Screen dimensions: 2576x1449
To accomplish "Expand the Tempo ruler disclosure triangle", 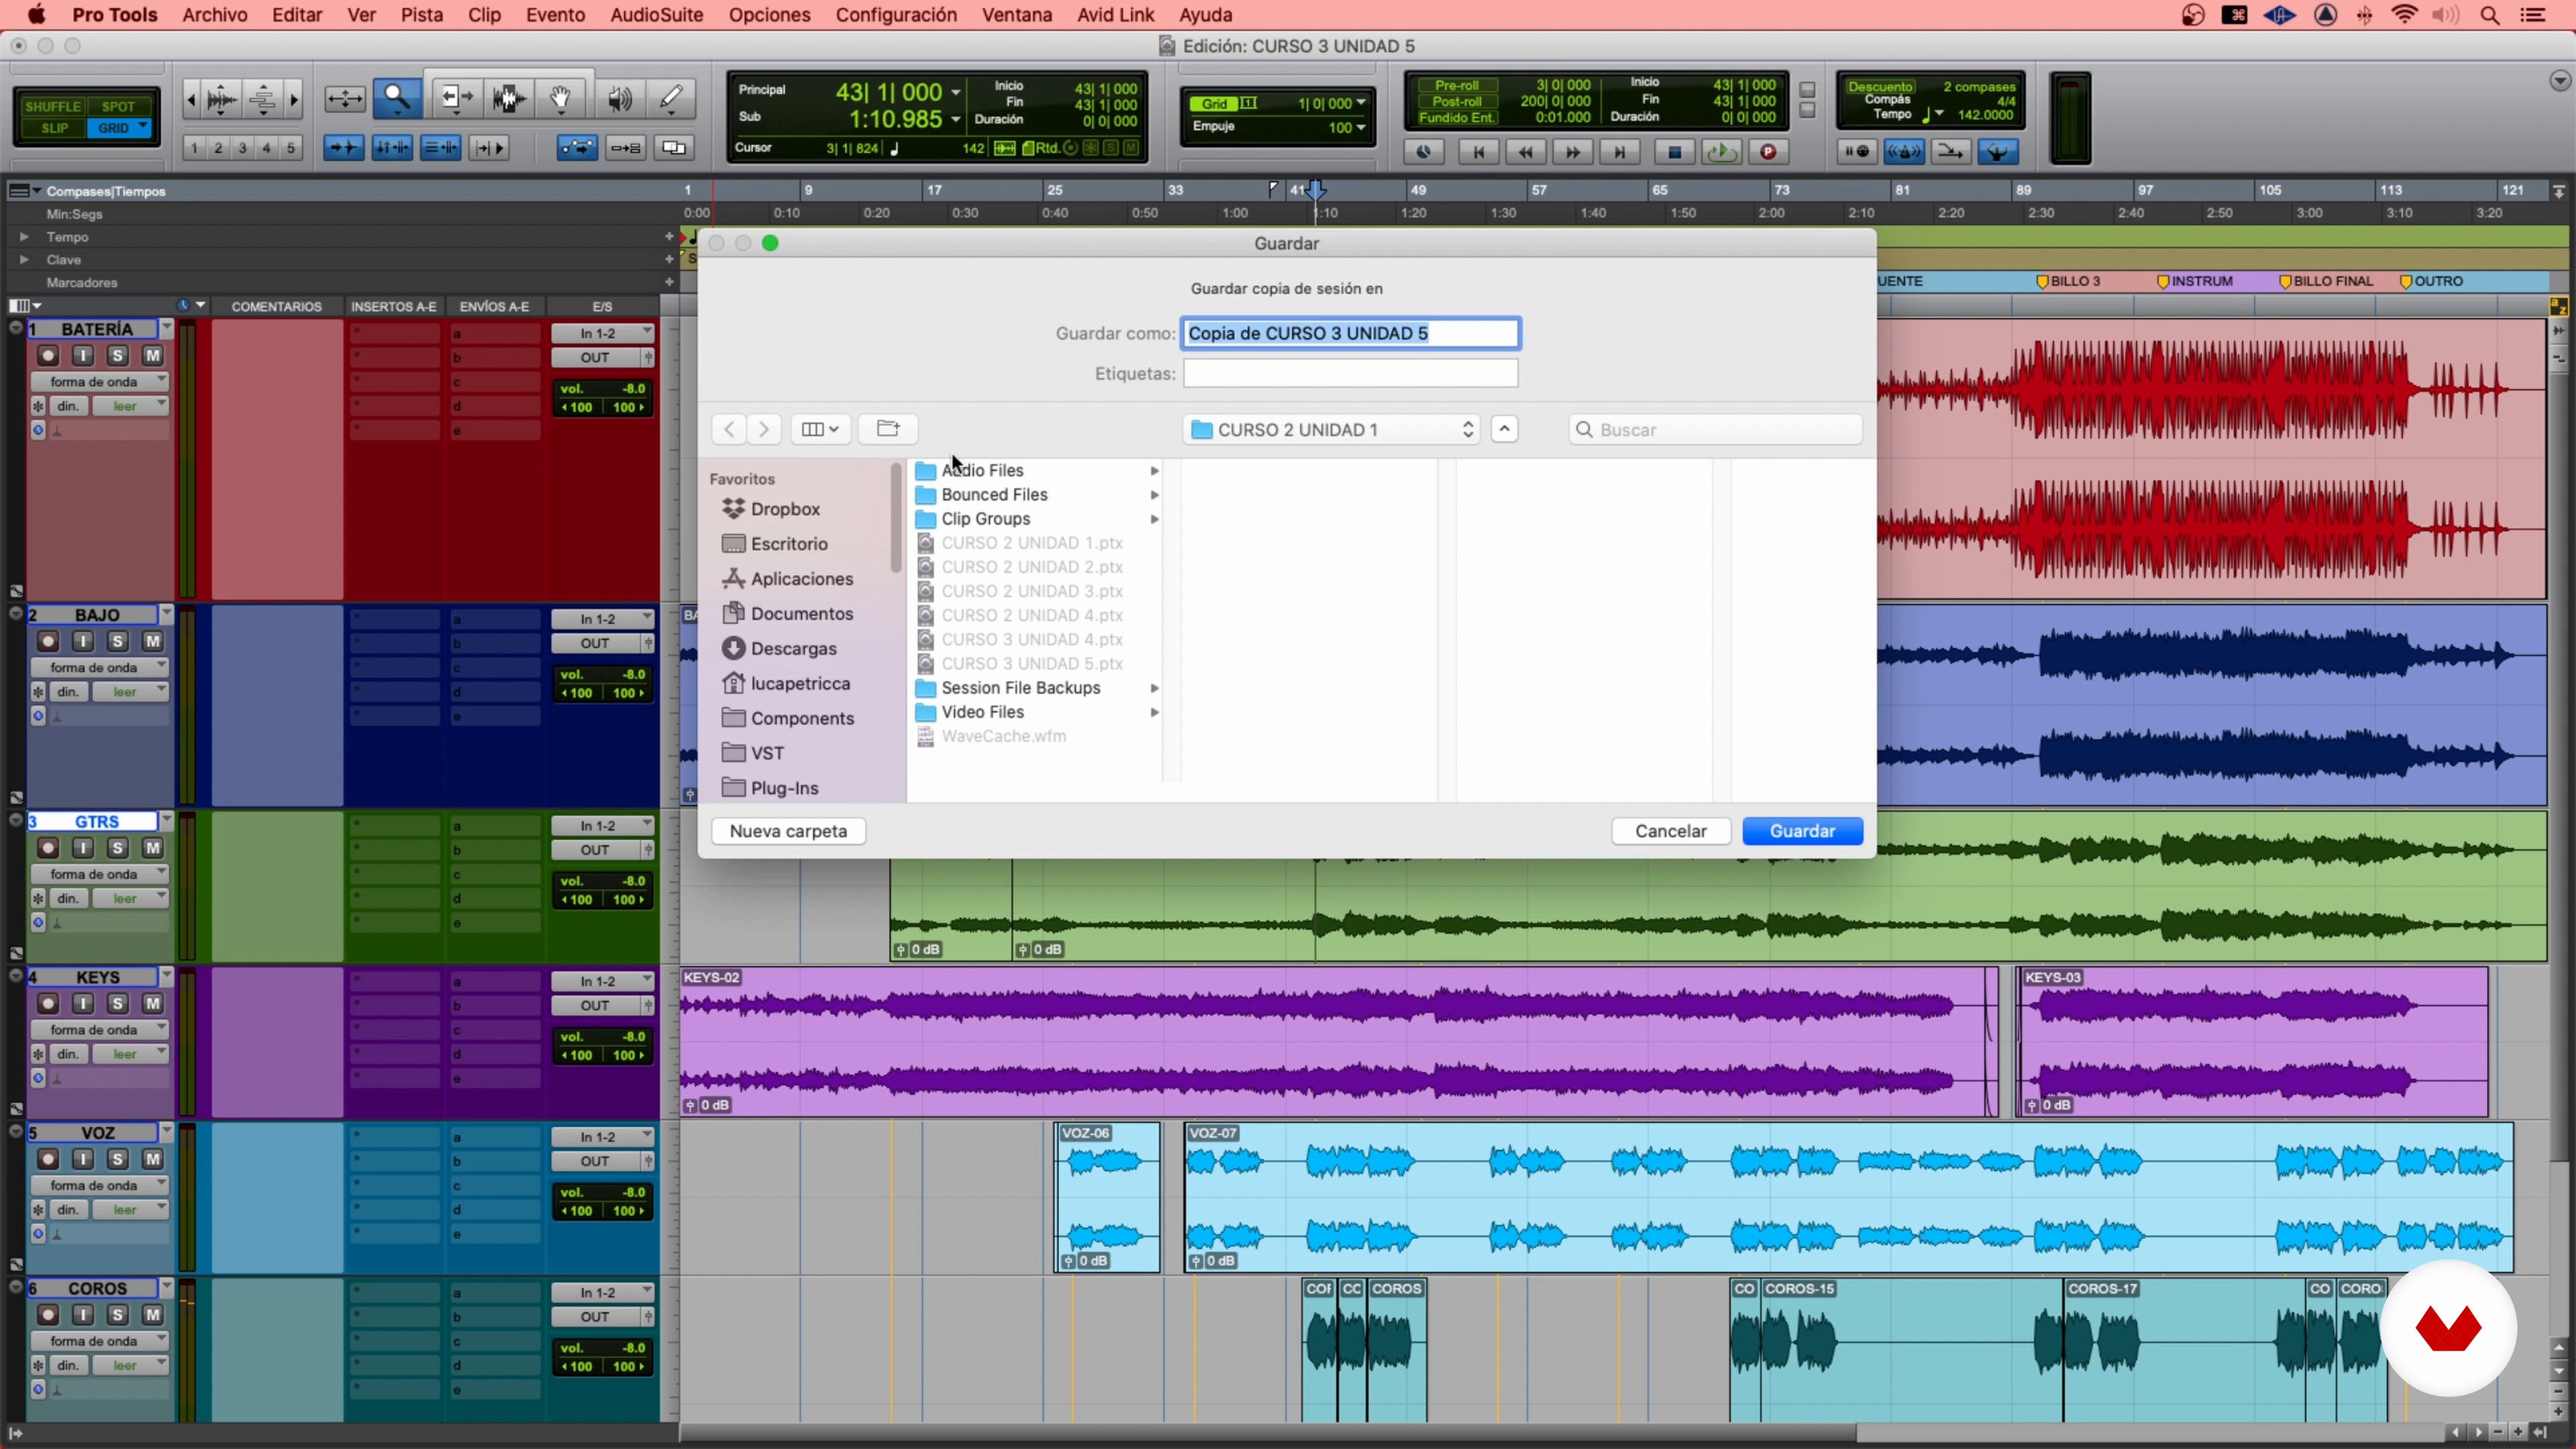I will 24,237.
